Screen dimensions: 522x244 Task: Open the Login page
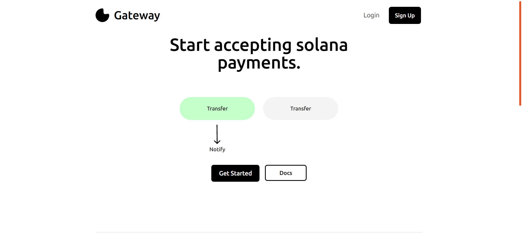click(x=371, y=15)
